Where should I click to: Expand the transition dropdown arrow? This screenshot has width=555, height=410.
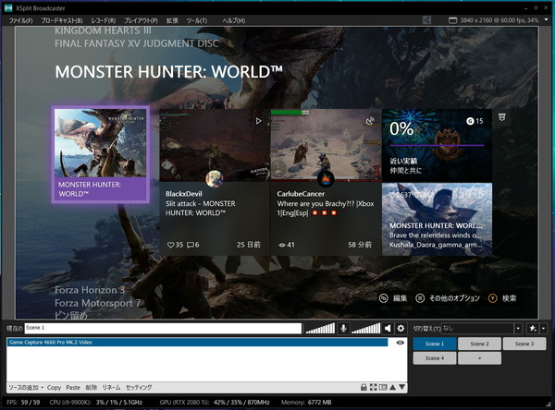coord(518,329)
